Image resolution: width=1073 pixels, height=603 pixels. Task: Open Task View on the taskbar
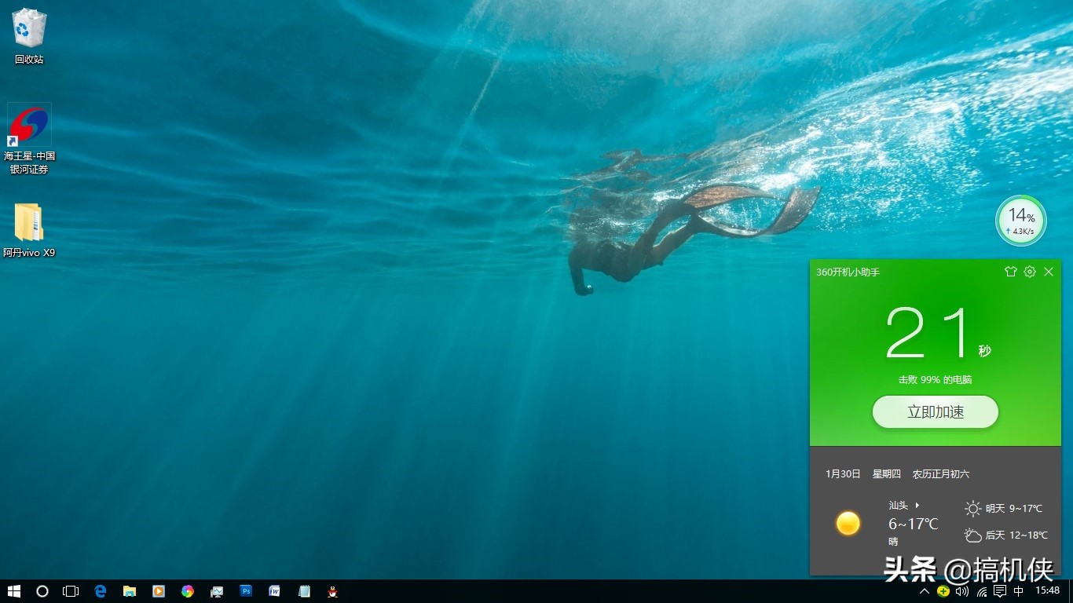[71, 591]
